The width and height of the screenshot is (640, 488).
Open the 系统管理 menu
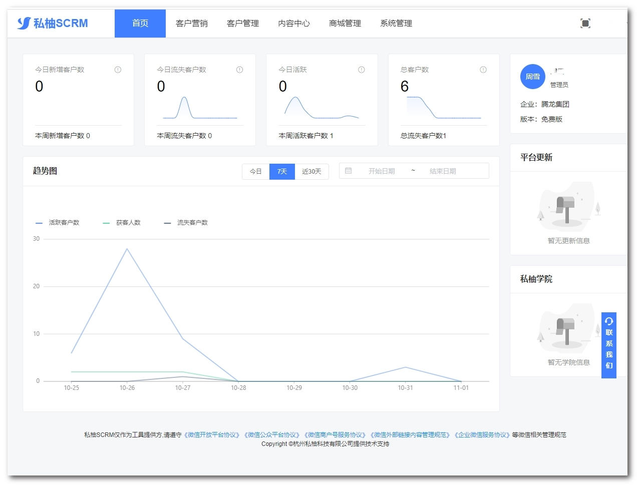coord(396,24)
